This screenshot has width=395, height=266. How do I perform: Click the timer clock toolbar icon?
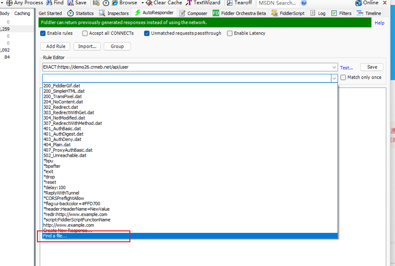106,3
